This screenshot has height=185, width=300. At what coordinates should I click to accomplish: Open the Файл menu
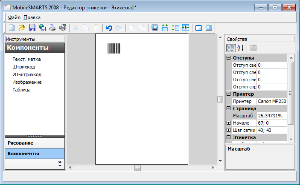14,17
